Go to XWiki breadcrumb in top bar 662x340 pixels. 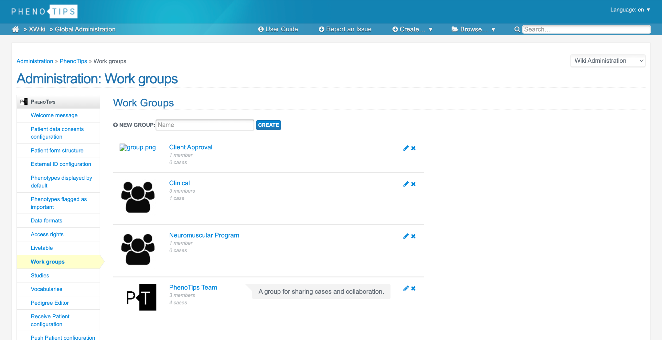[37, 29]
